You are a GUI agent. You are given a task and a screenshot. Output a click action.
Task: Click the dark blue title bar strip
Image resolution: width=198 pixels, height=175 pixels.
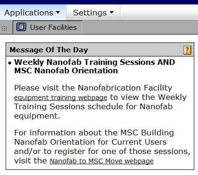tap(99, 2)
